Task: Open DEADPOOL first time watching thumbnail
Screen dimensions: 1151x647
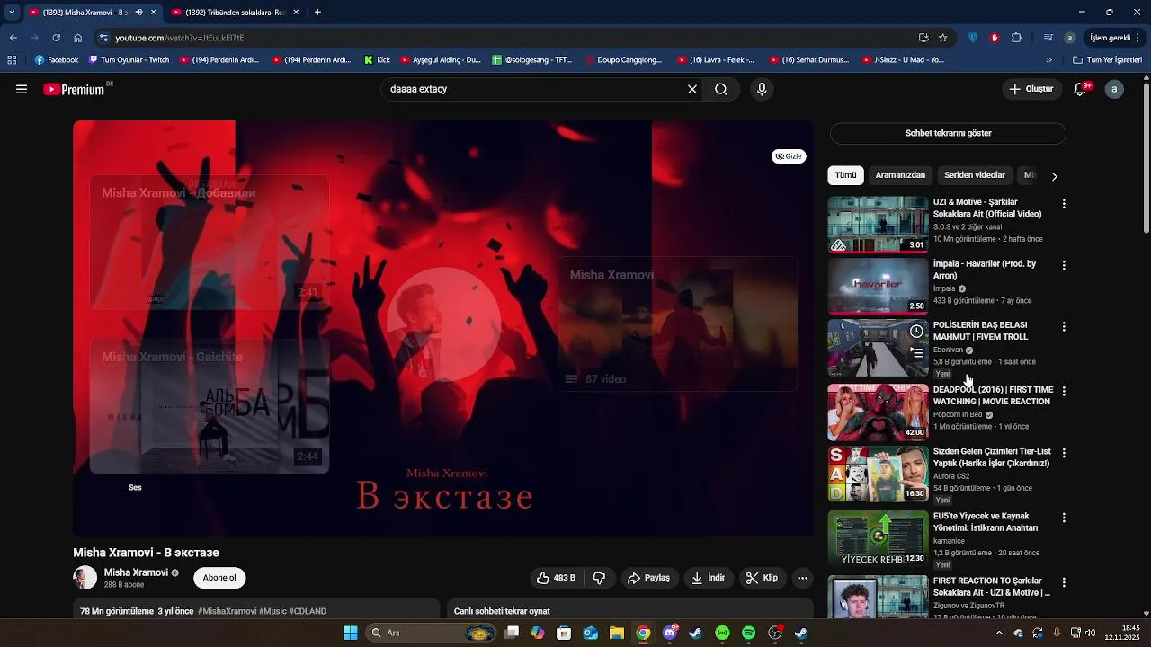Action: tap(878, 412)
